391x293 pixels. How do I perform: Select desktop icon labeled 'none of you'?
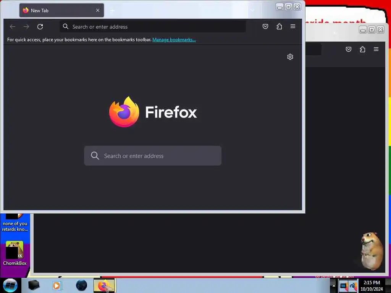(x=15, y=223)
